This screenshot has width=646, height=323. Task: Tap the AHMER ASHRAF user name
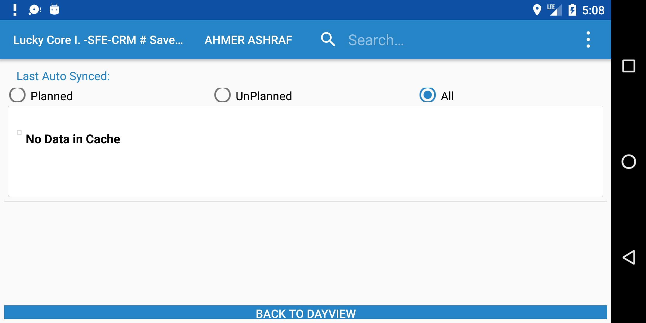[248, 40]
